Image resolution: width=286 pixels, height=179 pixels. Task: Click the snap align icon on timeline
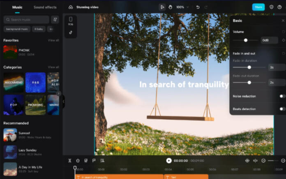click(255, 161)
